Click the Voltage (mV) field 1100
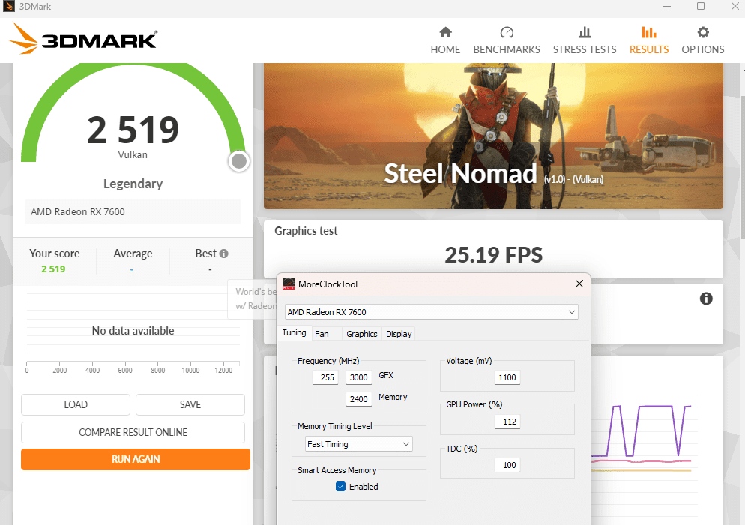 click(x=507, y=377)
